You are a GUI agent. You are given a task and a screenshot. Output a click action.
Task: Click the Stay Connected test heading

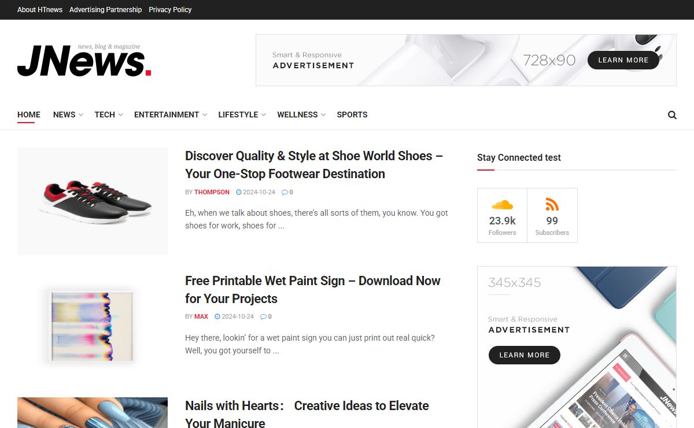(519, 157)
